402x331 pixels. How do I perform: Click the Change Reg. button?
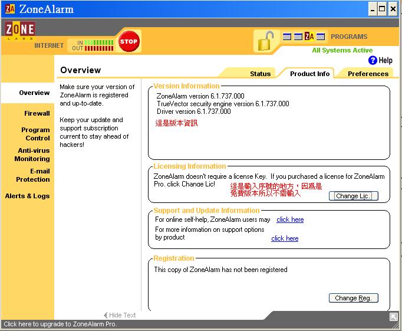(354, 298)
